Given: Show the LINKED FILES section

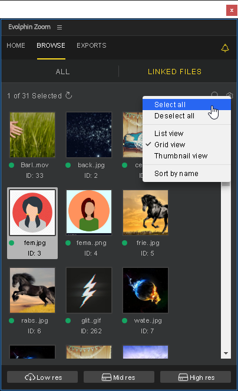Looking at the screenshot, I should point(174,72).
